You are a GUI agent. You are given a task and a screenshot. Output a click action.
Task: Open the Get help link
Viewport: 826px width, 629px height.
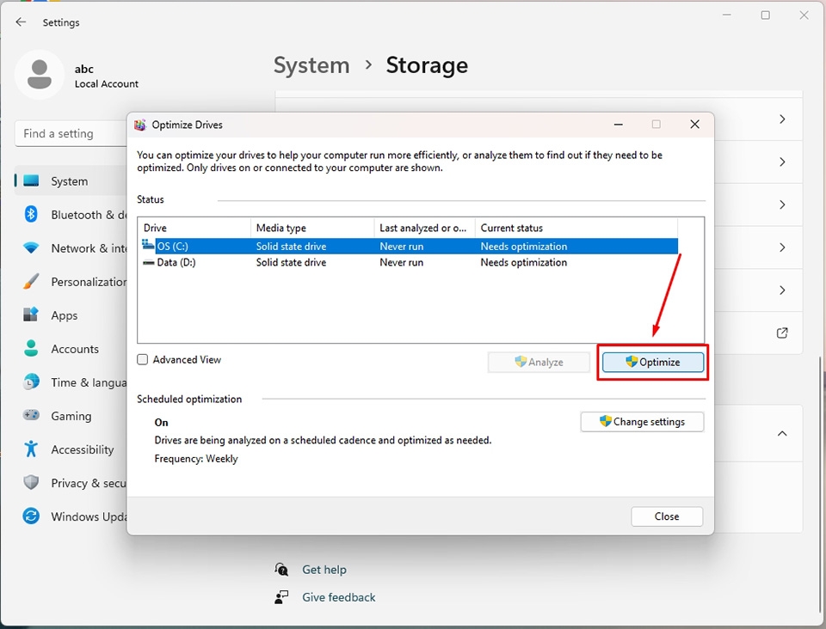(x=324, y=570)
